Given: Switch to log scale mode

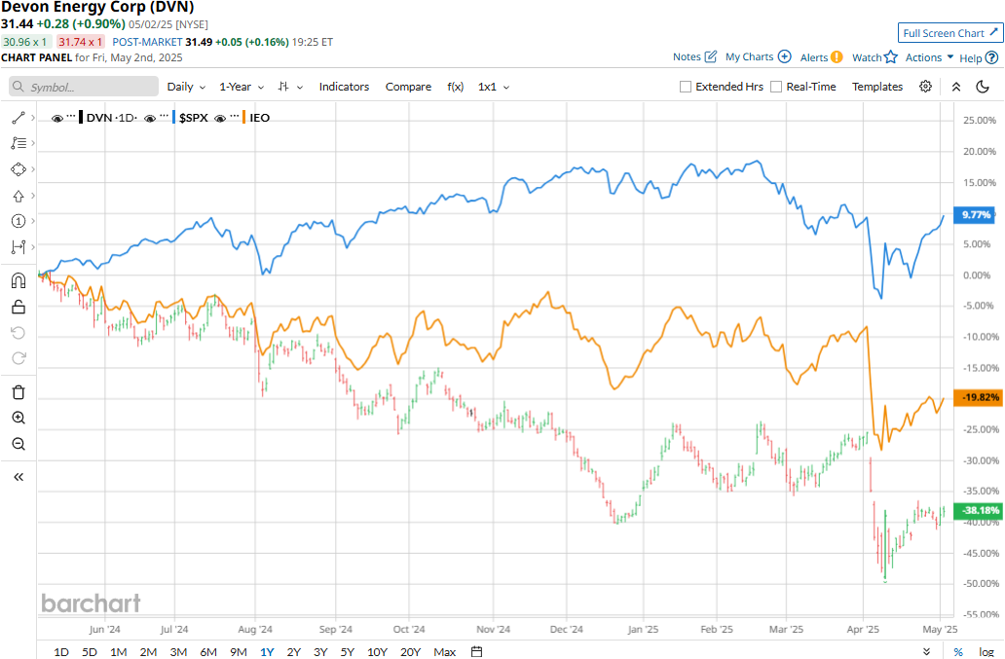Looking at the screenshot, I should [x=986, y=652].
